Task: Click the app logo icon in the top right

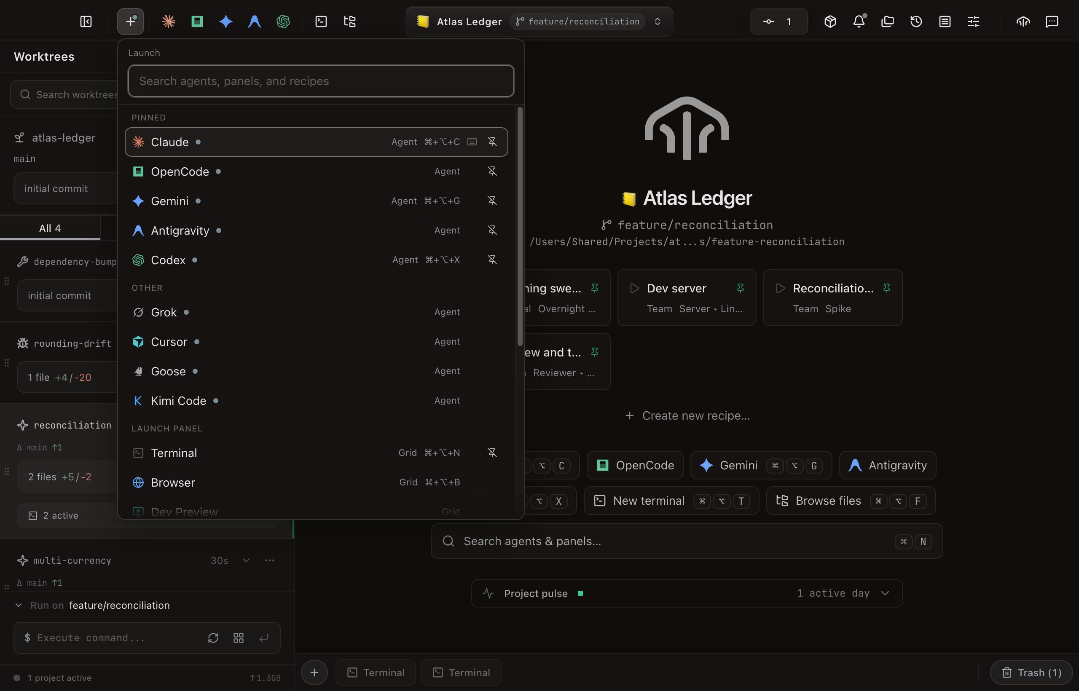Action: pos(1023,21)
